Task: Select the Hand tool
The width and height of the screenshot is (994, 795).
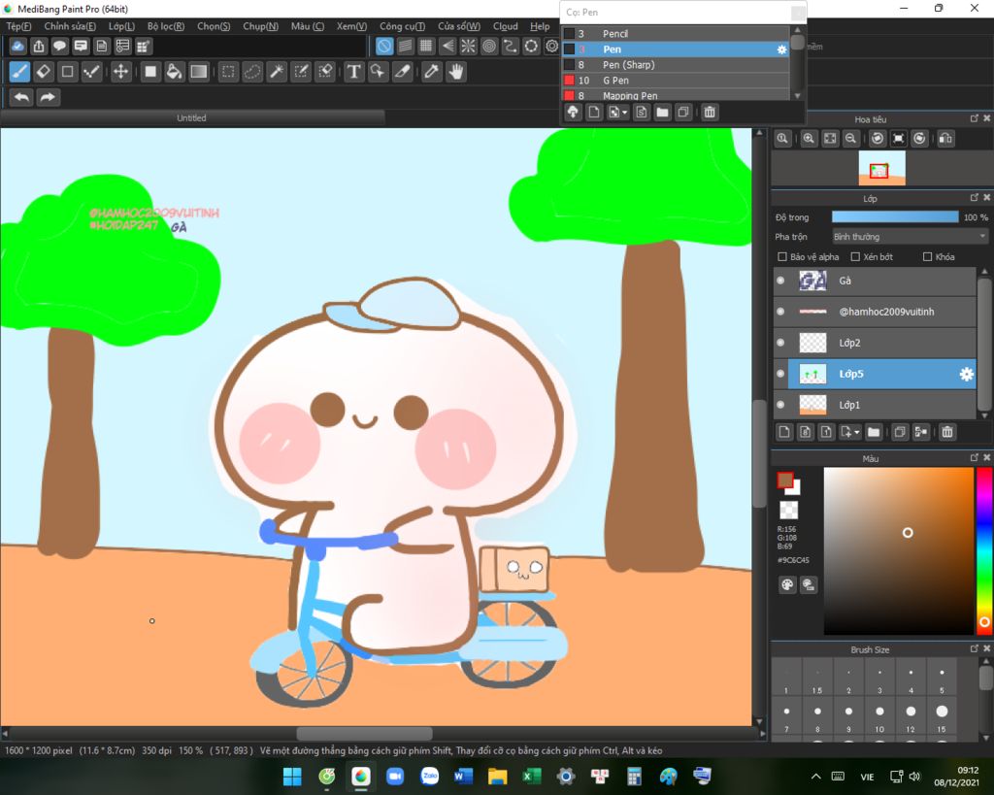Action: click(x=456, y=72)
